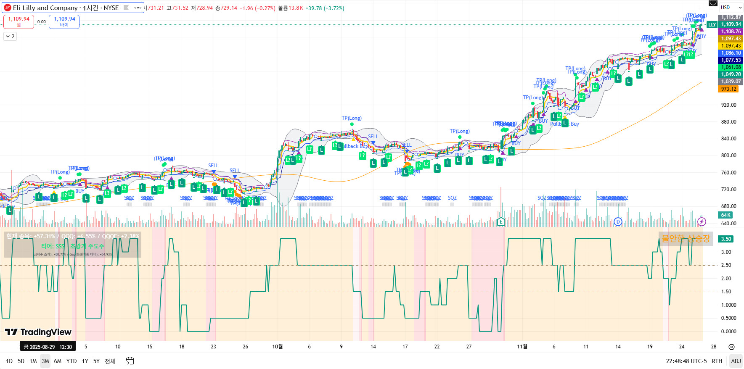The image size is (744, 369).
Task: Open the USD currency dropdown
Action: pyautogui.click(x=731, y=7)
